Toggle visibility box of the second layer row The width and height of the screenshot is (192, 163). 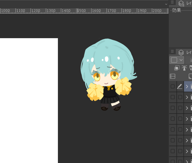click(x=173, y=97)
